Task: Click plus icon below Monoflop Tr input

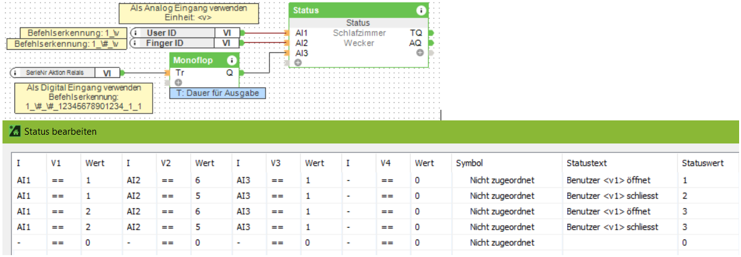Action: coord(179,82)
